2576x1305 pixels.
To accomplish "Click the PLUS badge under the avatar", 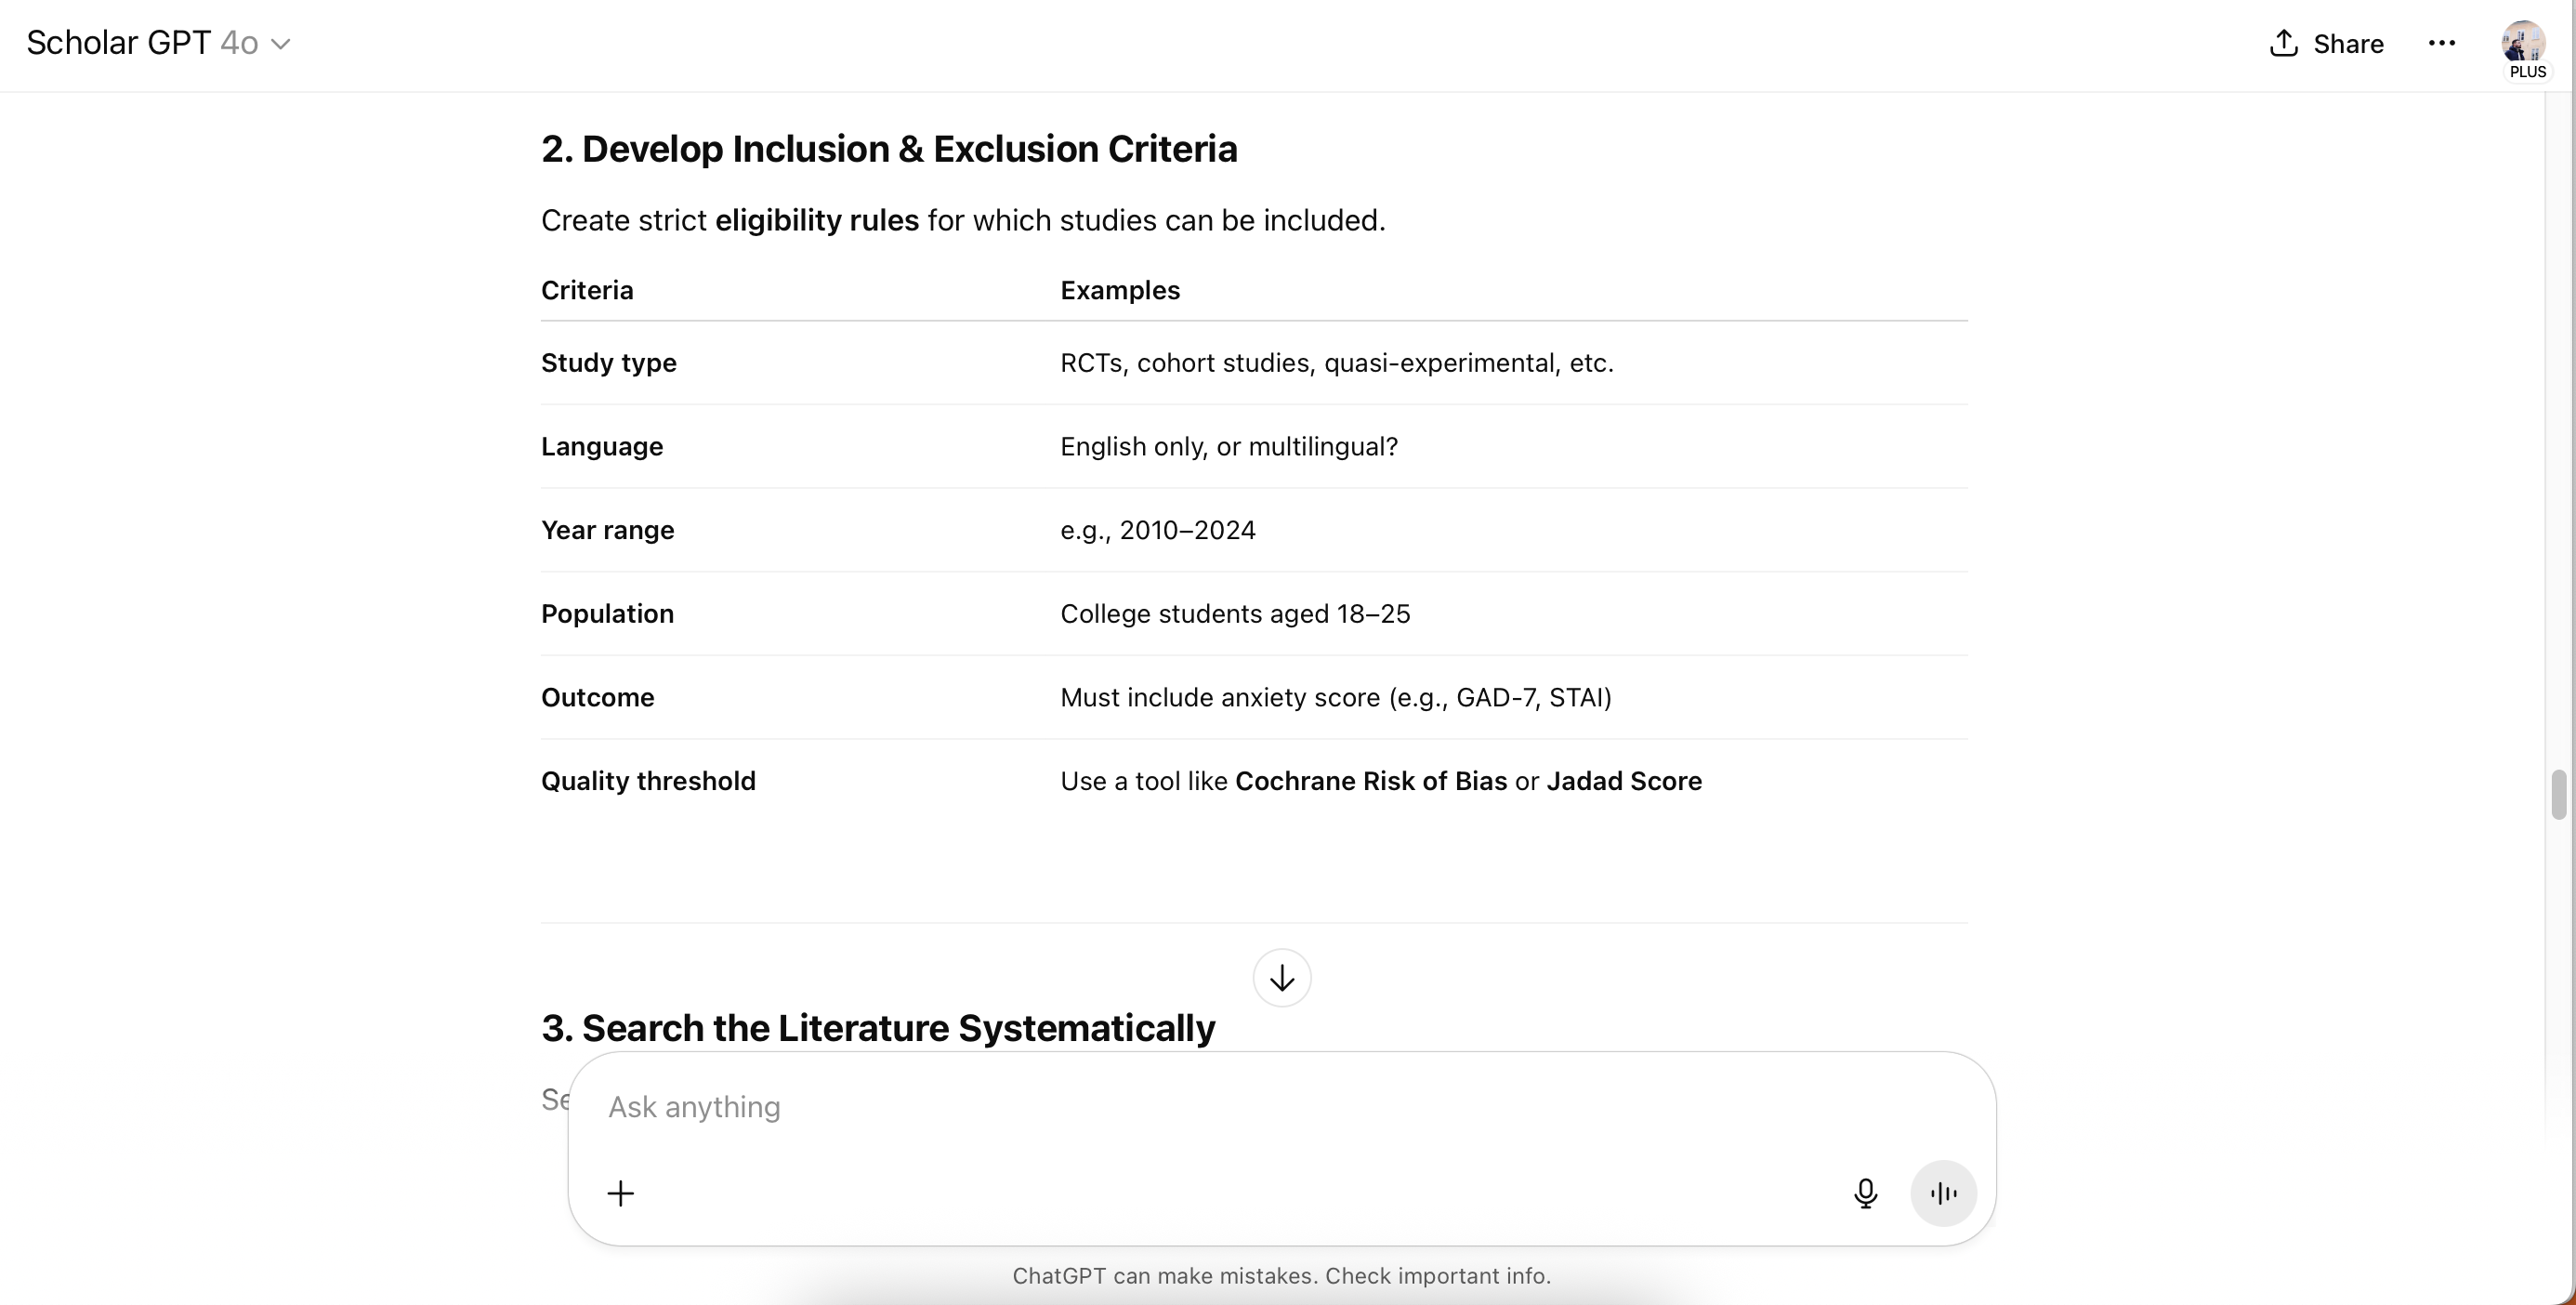I will [2527, 71].
